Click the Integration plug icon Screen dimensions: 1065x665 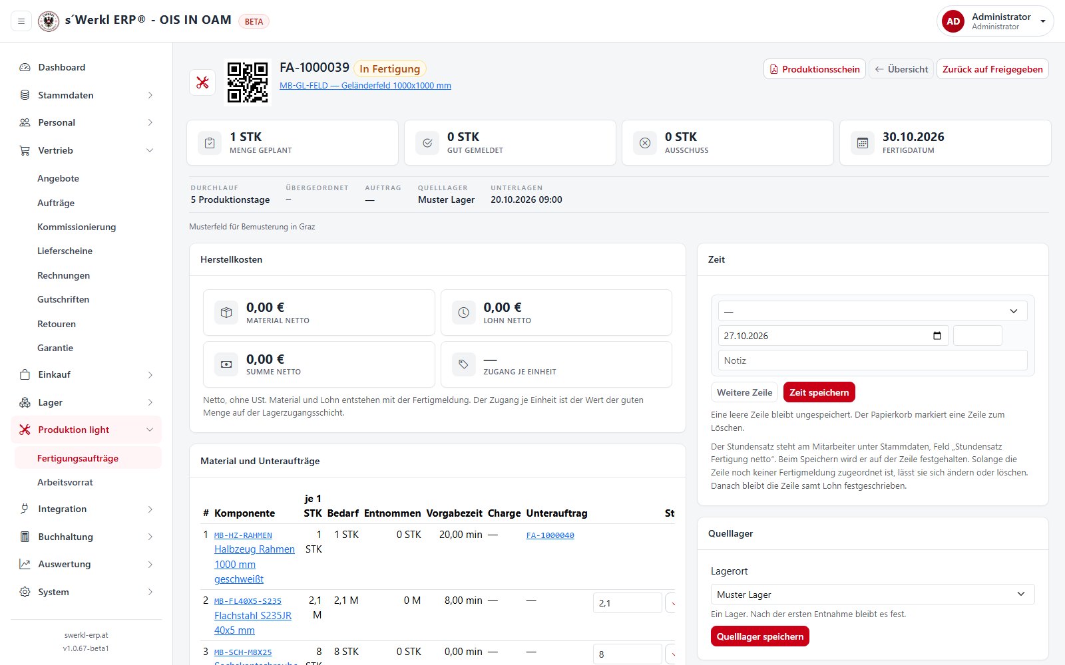(25, 509)
